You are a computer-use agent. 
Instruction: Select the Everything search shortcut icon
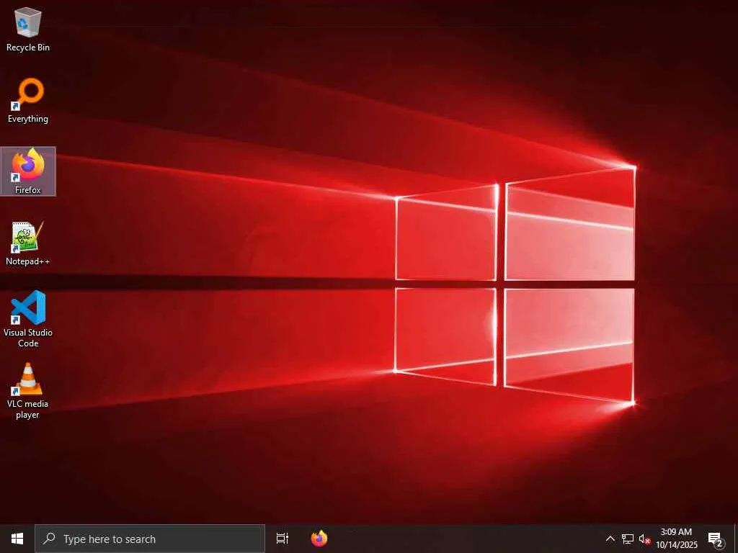[28, 101]
